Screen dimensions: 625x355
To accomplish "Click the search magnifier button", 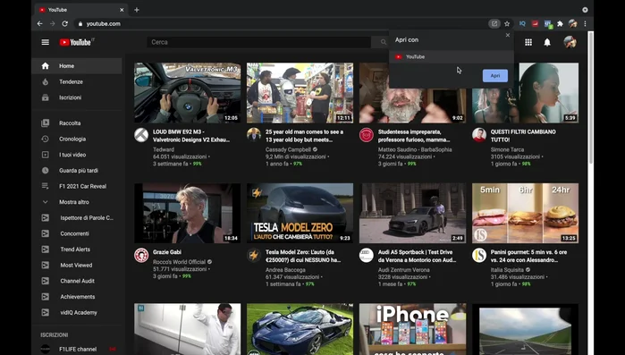I will pos(383,42).
